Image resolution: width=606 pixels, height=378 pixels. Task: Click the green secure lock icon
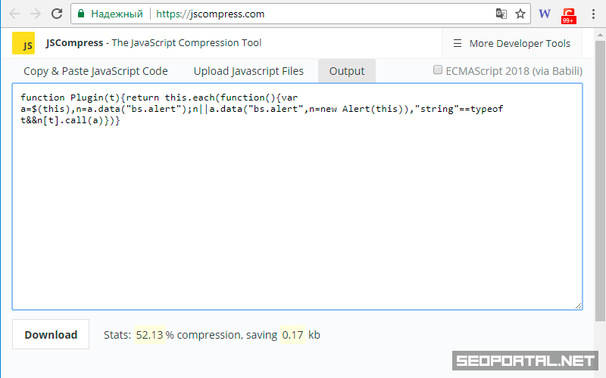(x=81, y=14)
